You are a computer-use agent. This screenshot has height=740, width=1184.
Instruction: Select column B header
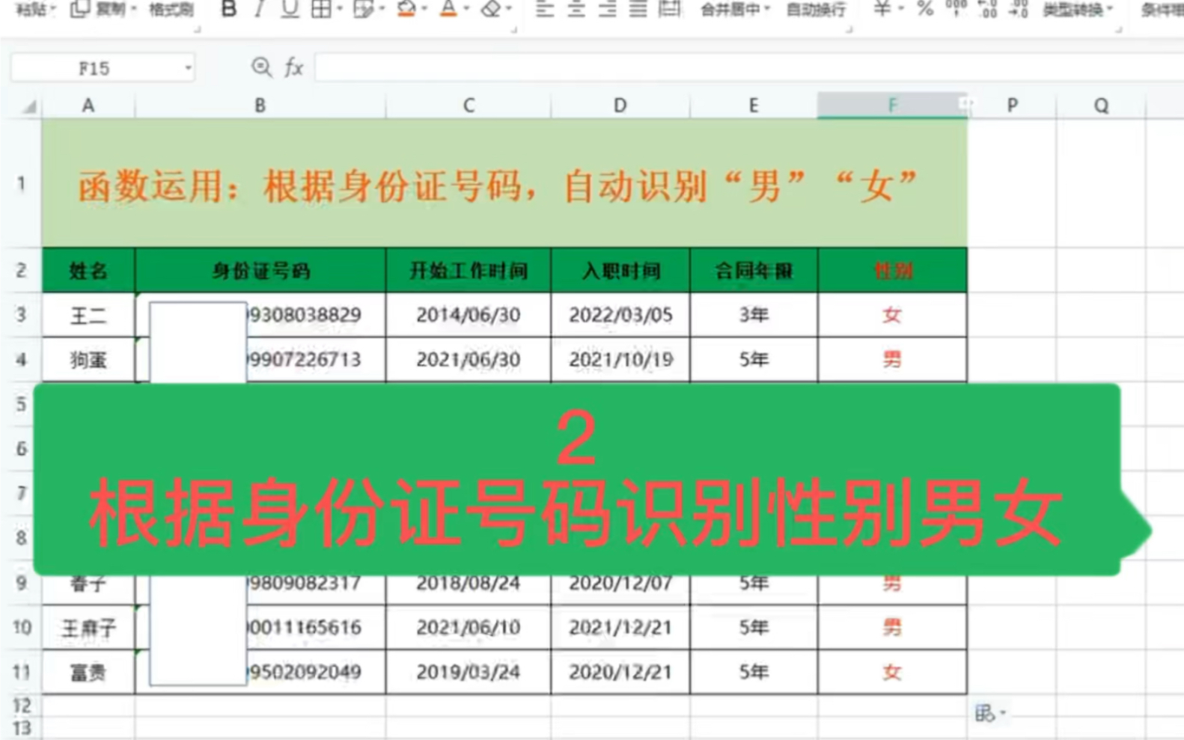tap(260, 106)
